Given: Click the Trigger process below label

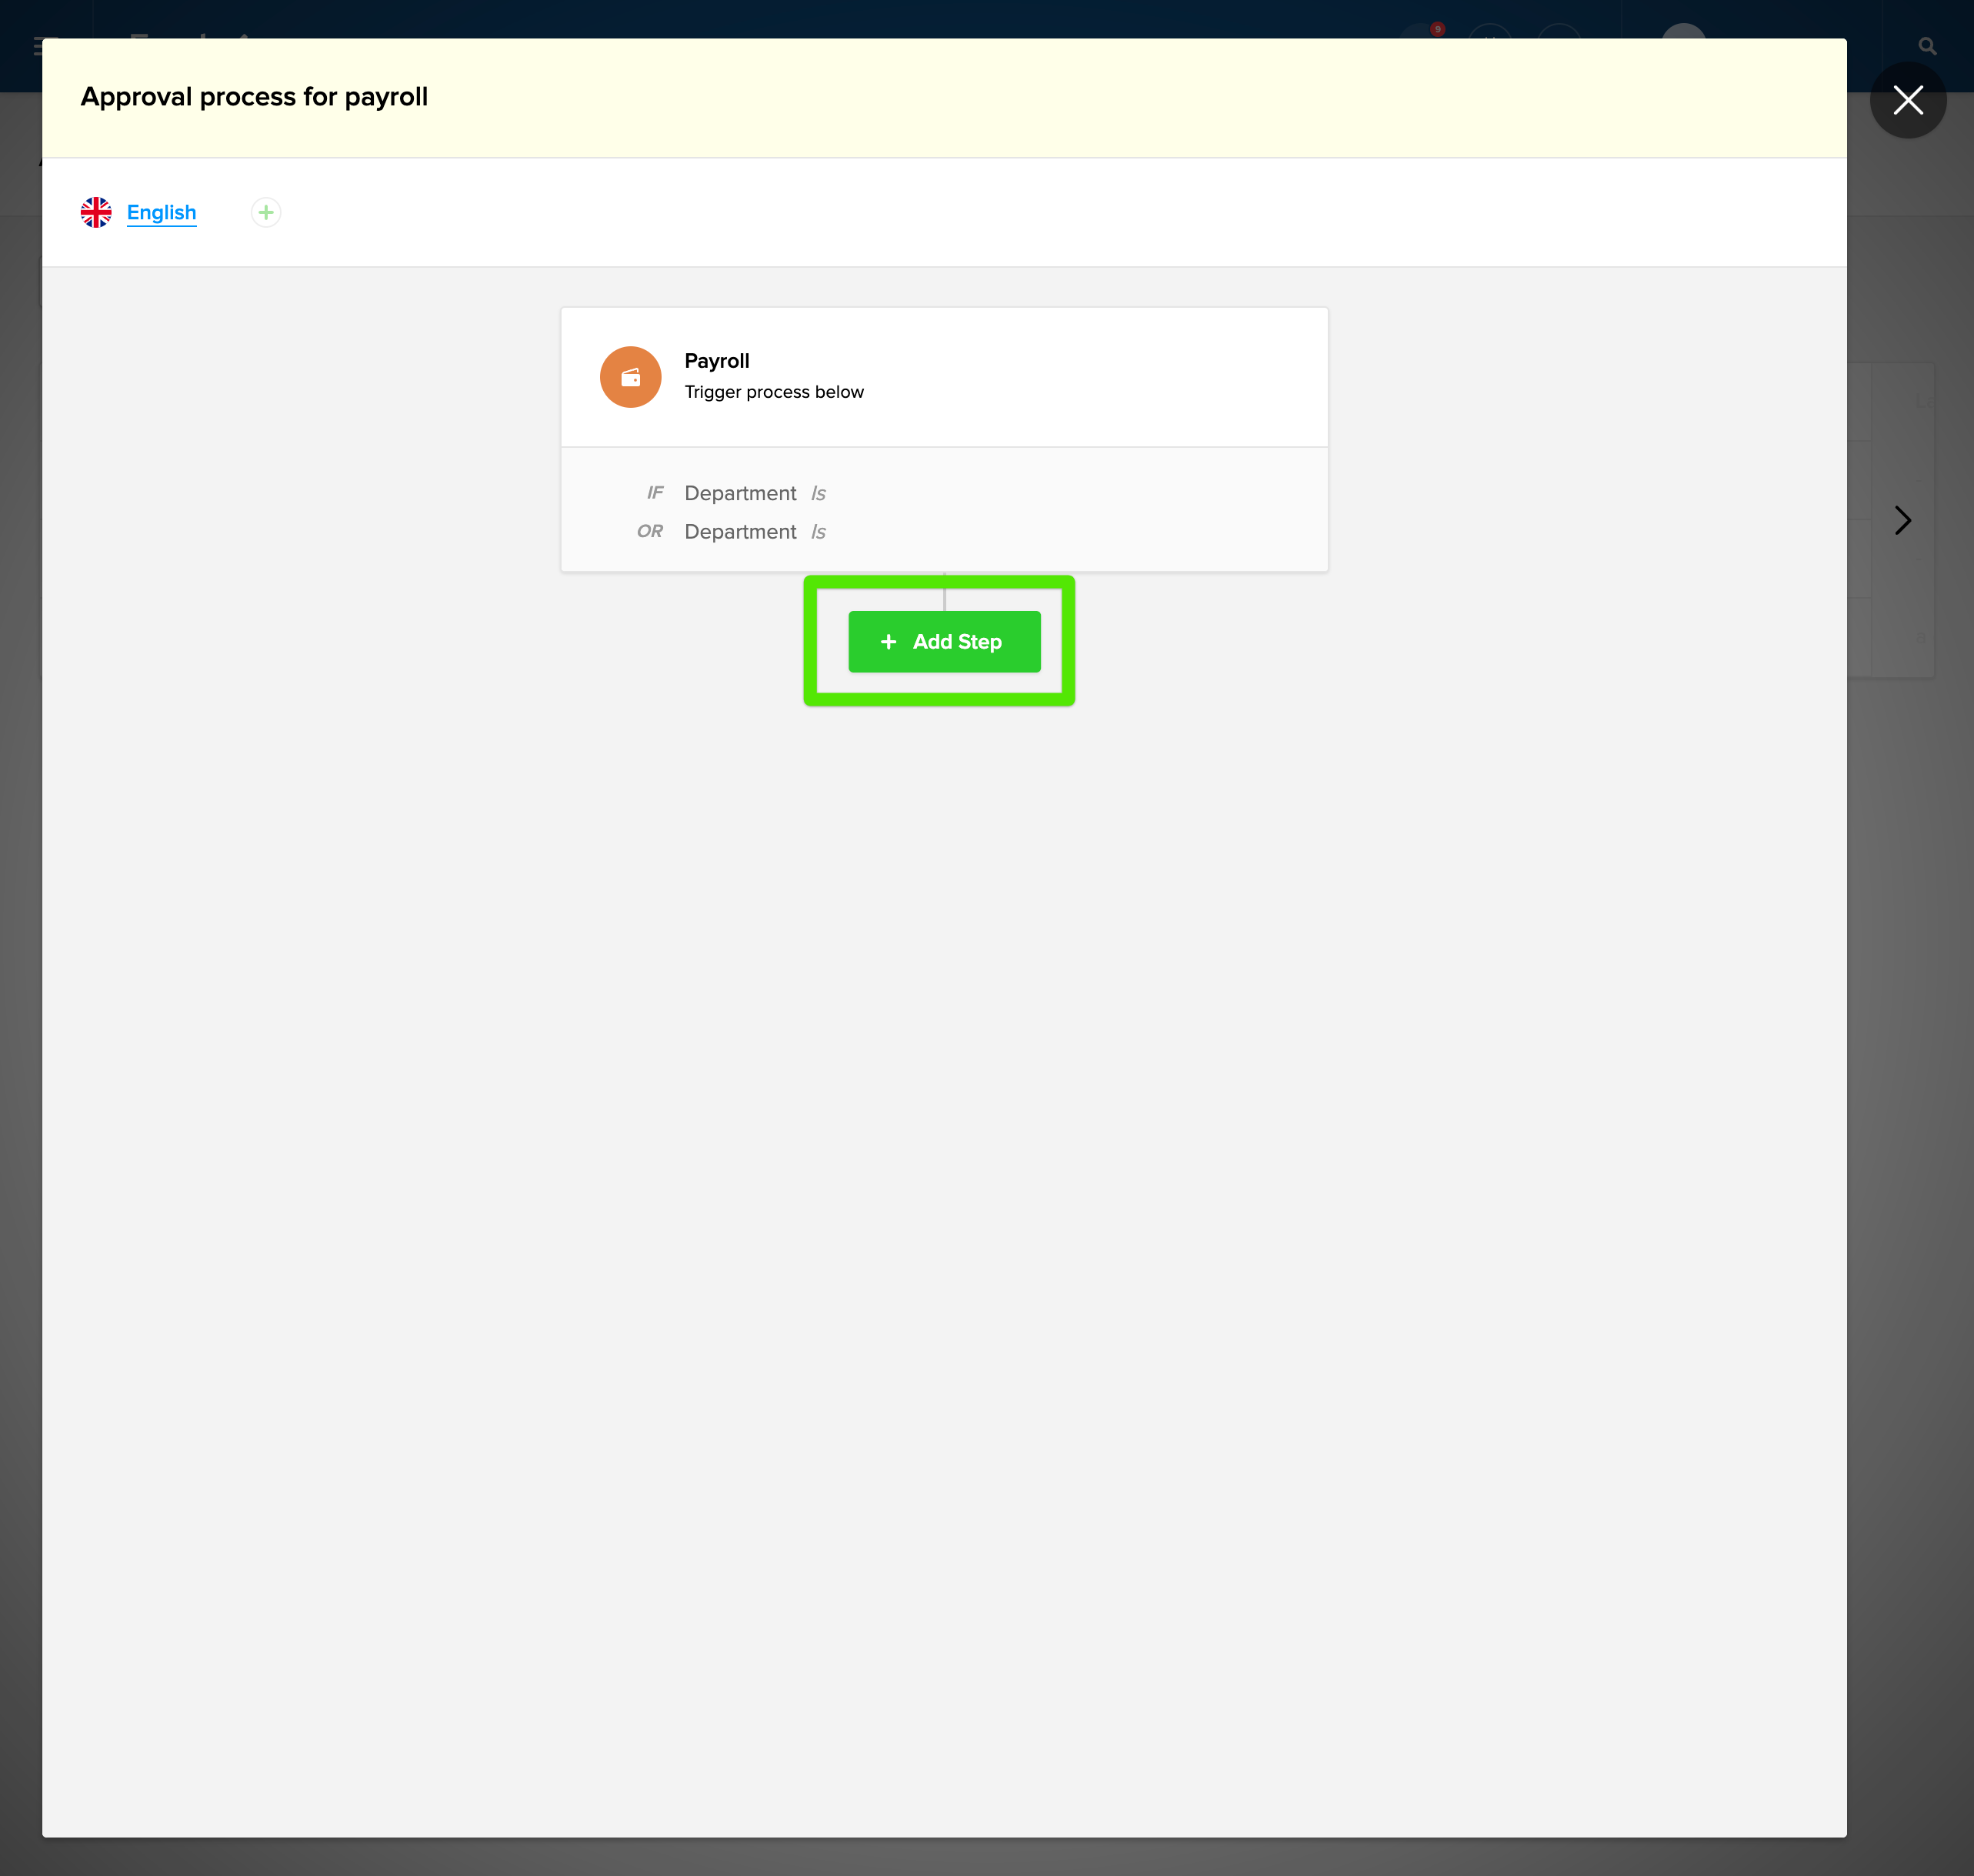Looking at the screenshot, I should [774, 392].
